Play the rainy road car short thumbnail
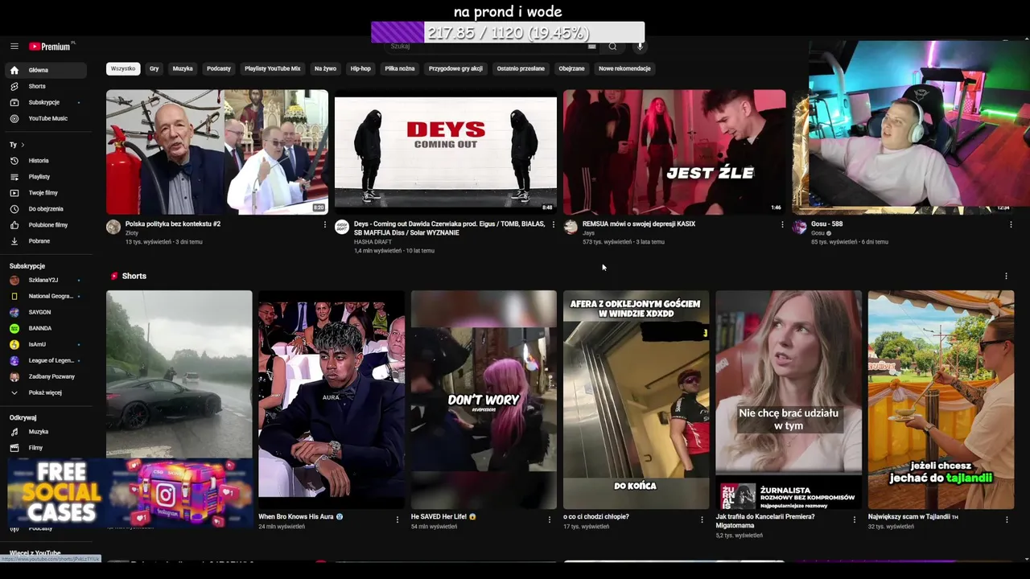Image resolution: width=1030 pixels, height=579 pixels. [179, 375]
